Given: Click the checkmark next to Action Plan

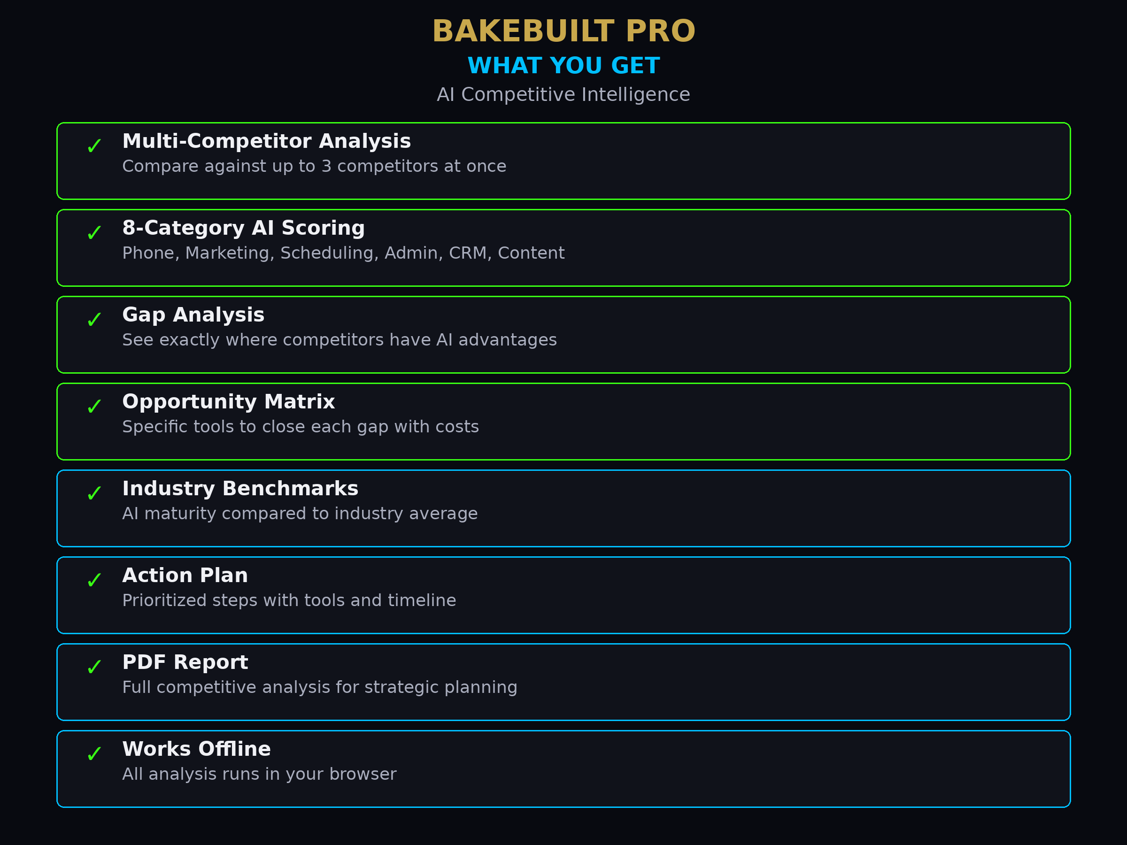Looking at the screenshot, I should [94, 580].
